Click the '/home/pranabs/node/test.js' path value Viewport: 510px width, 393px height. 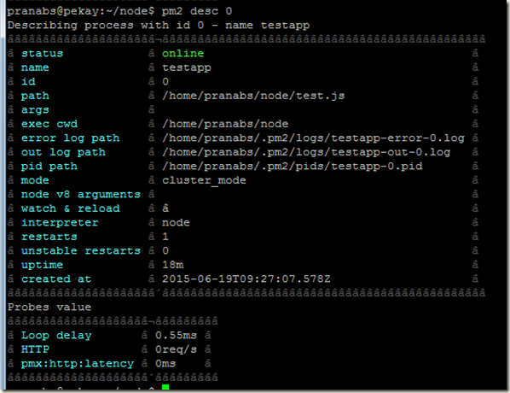253,96
